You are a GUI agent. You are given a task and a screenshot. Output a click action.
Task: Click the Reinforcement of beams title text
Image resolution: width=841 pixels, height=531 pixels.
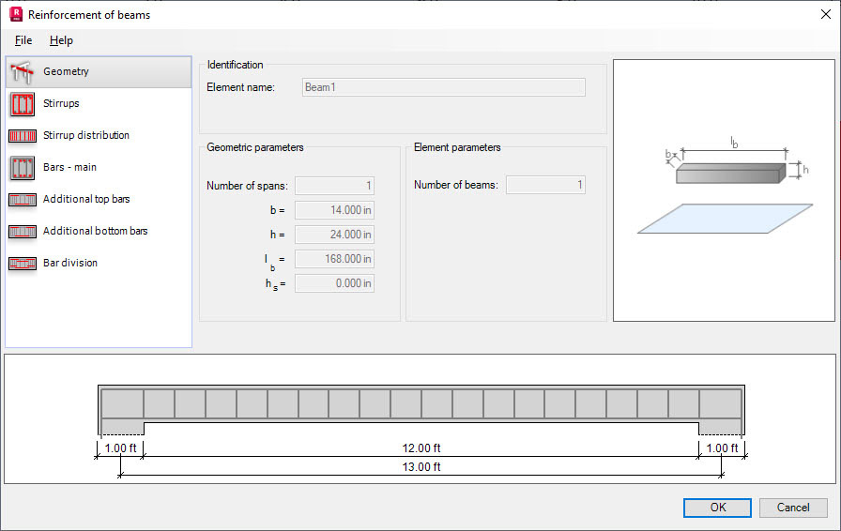click(89, 15)
